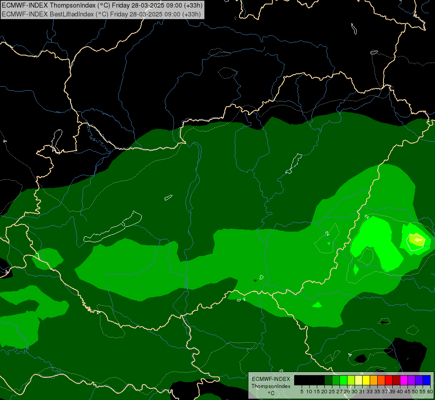Click the dark green 20–25 legend swatch
The height and width of the screenshot is (400, 435).
click(x=328, y=380)
